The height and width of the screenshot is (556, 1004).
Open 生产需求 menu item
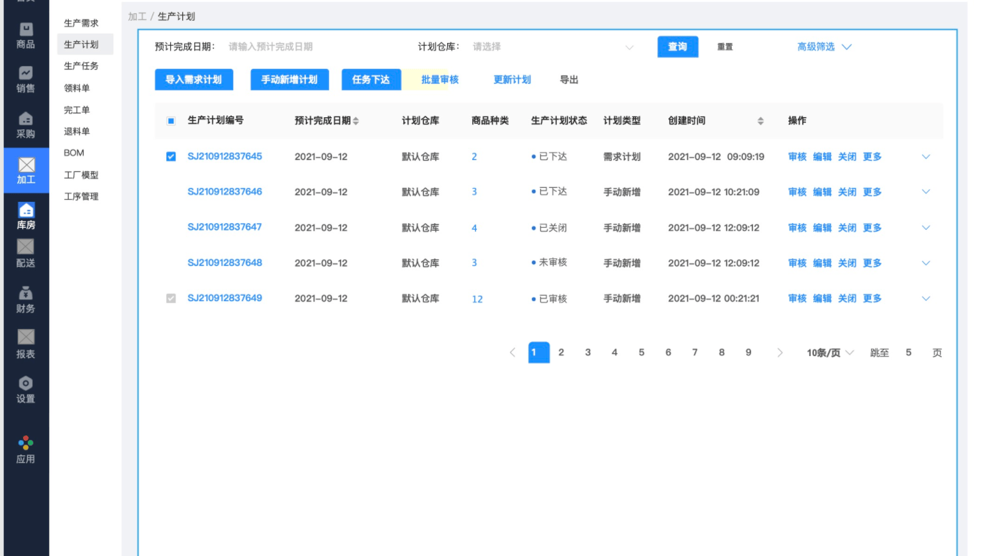pos(81,23)
